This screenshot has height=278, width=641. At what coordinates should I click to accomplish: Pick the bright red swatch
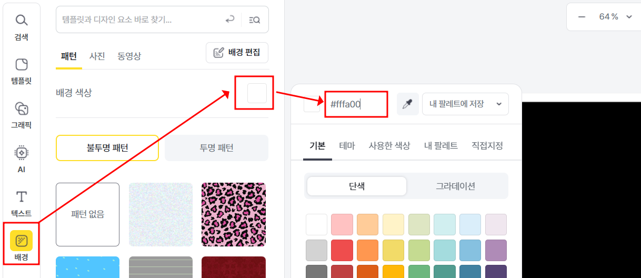[342, 250]
